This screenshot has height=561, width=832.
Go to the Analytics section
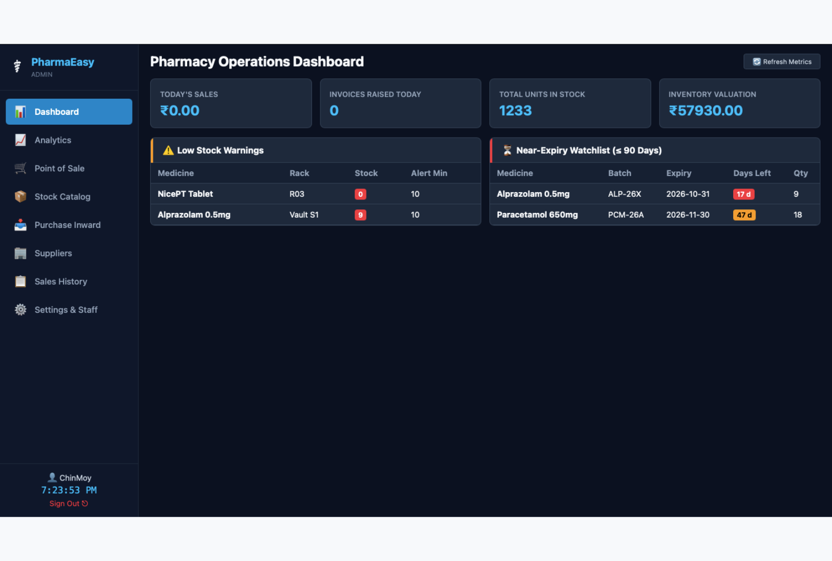pos(69,140)
